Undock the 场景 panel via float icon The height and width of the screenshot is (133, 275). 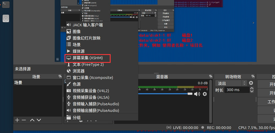pyautogui.click(x=60, y=77)
